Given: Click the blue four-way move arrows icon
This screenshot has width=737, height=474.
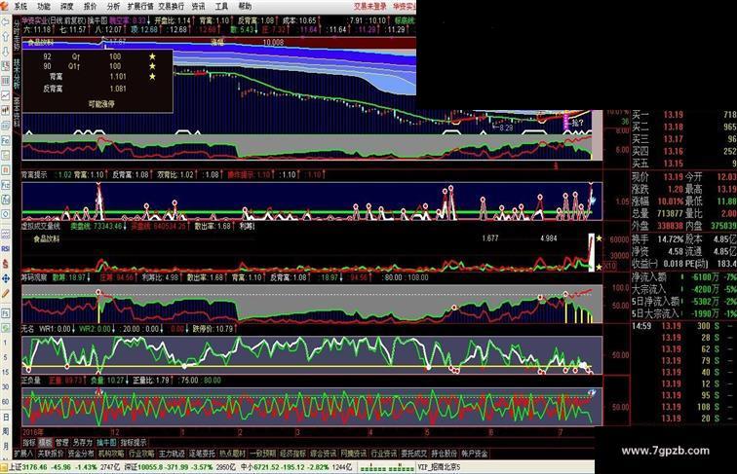Looking at the screenshot, I should [x=5, y=278].
